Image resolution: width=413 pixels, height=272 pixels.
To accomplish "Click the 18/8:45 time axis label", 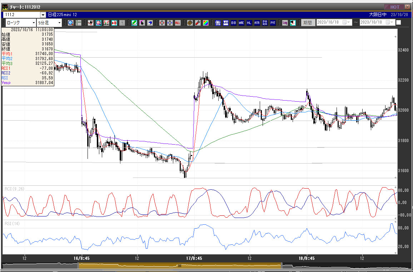I will pyautogui.click(x=307, y=258).
